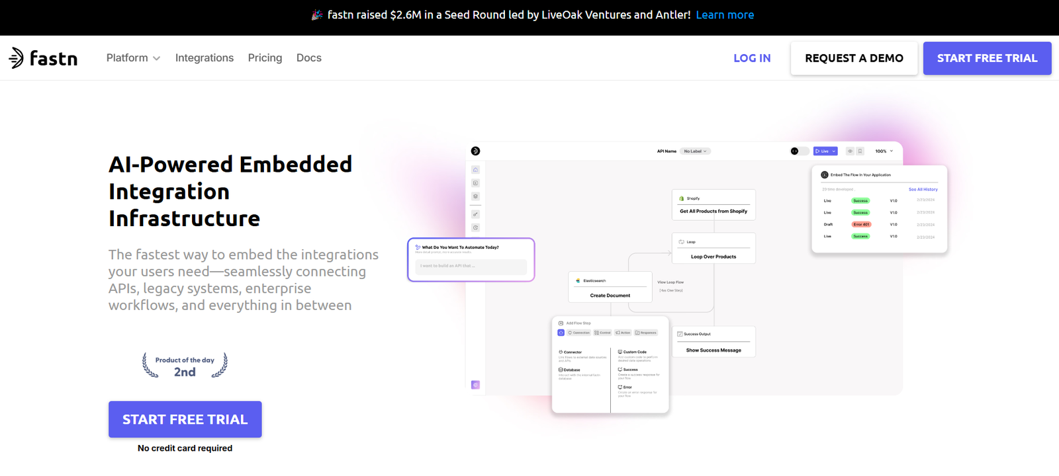Open the Integrations menu item
This screenshot has width=1059, height=476.
pos(204,58)
